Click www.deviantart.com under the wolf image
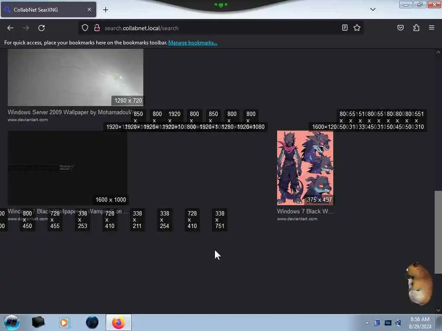442x331 pixels. click(x=297, y=219)
